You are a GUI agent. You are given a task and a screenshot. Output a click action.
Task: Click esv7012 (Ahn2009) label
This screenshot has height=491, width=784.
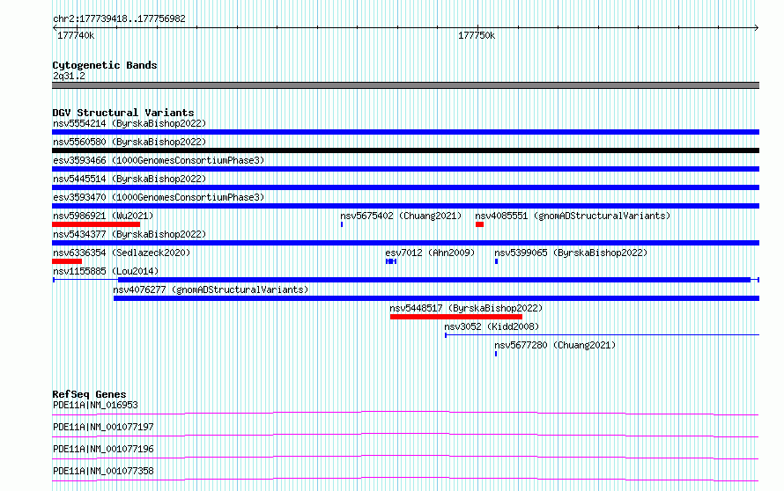[x=430, y=253]
